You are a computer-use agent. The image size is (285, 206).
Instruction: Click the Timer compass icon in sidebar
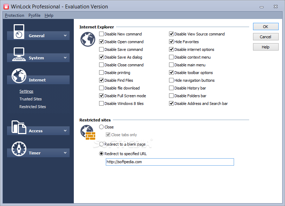tap(19, 149)
